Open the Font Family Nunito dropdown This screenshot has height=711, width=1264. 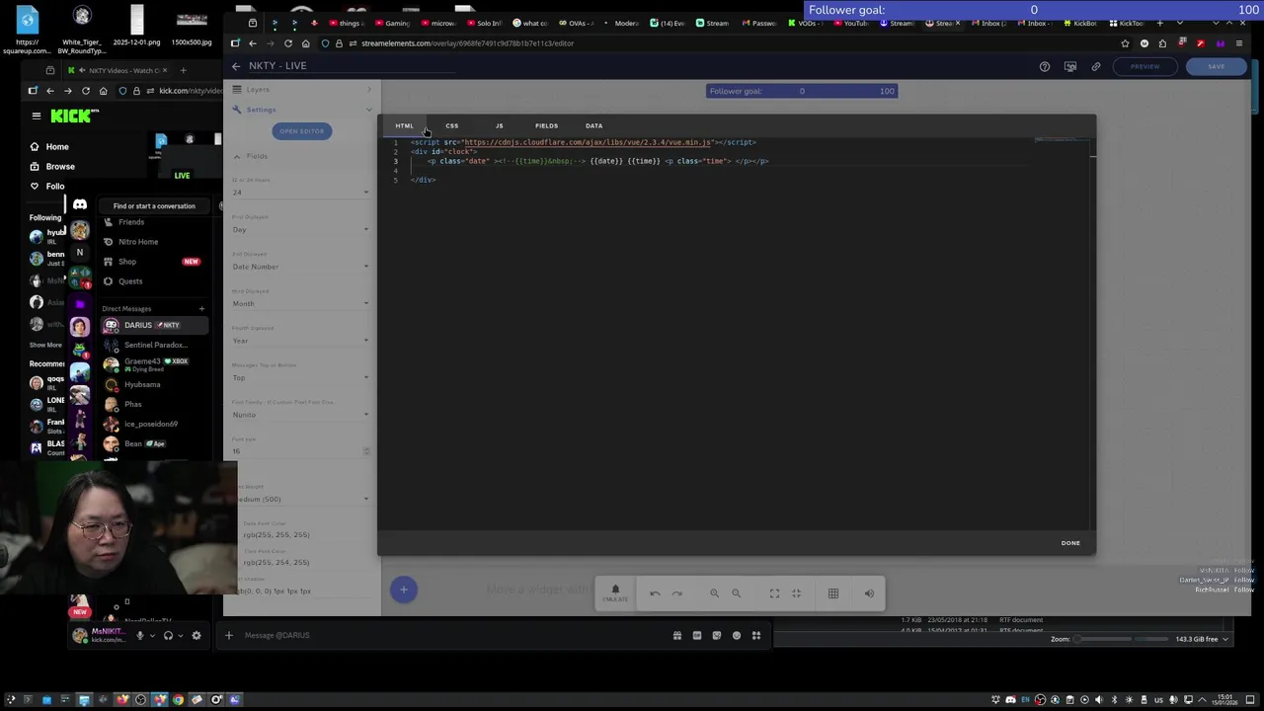pos(301,415)
